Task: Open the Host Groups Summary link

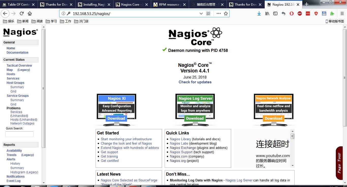Action: click(17, 87)
